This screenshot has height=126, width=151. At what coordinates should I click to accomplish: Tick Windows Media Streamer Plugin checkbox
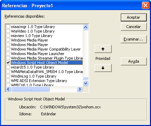(x=8, y=58)
